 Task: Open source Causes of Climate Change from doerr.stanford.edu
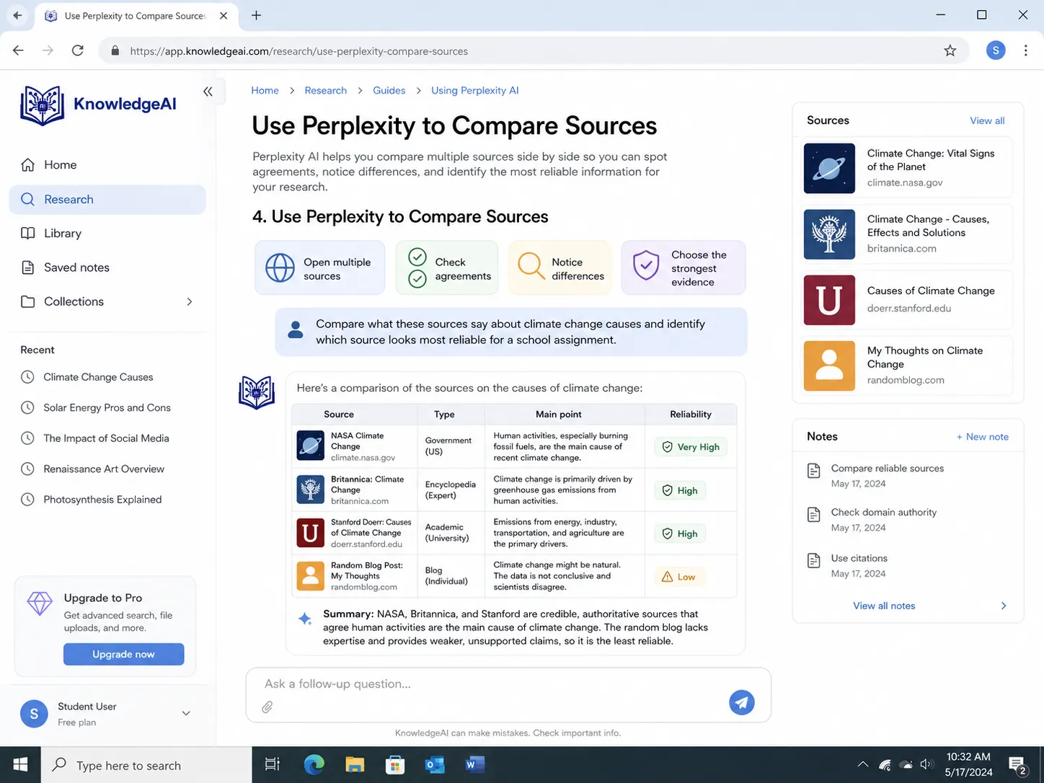point(908,300)
